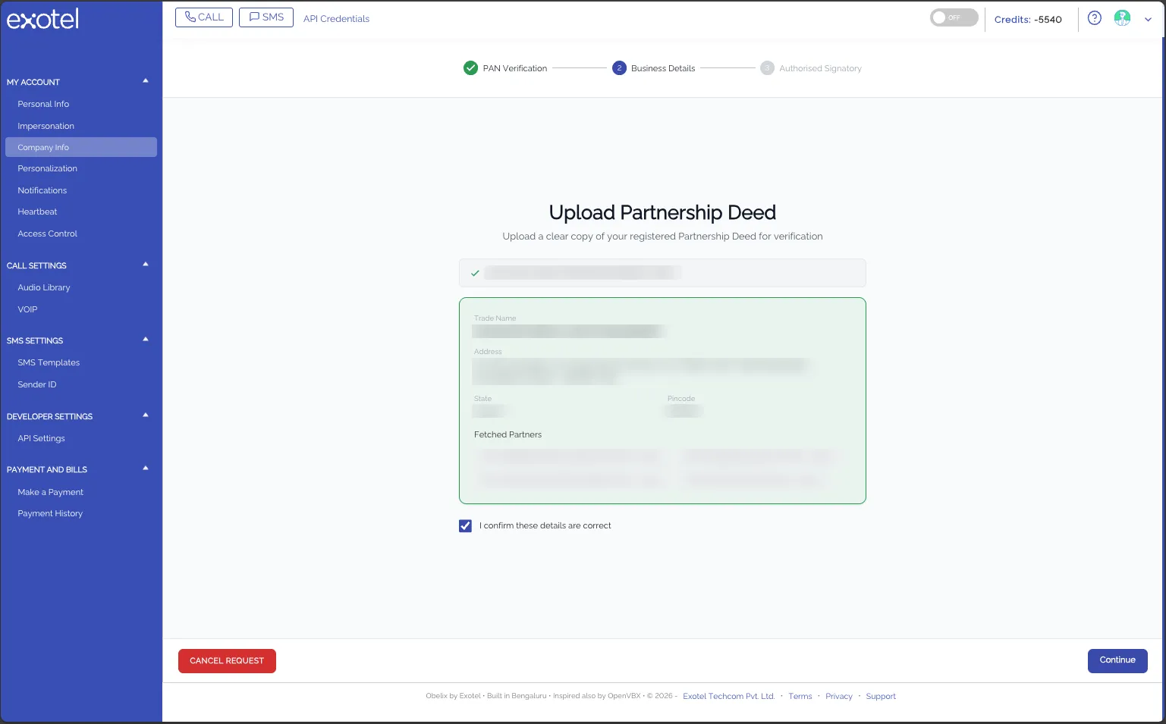Open the Privacy link
Screen dimensions: 1166x724
[x=839, y=696]
